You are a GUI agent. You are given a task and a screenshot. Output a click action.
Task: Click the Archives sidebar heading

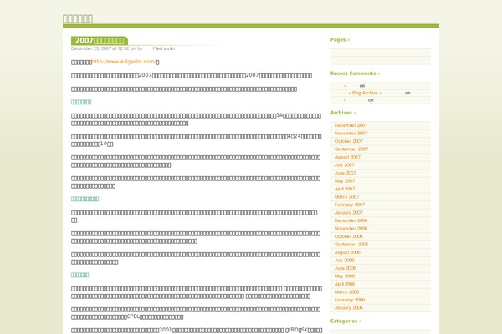pyautogui.click(x=343, y=113)
